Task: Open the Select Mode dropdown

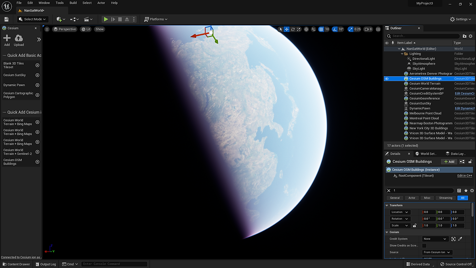Action: point(33,19)
